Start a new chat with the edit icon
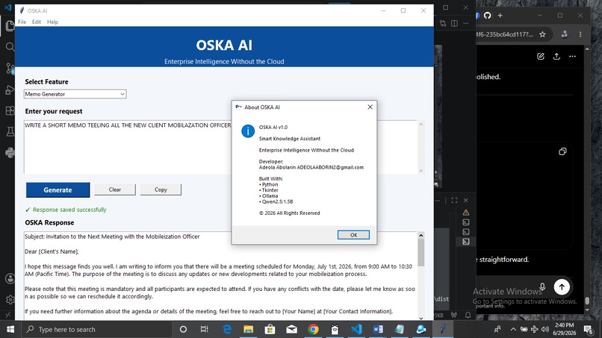This screenshot has height=338, width=602. [x=541, y=57]
